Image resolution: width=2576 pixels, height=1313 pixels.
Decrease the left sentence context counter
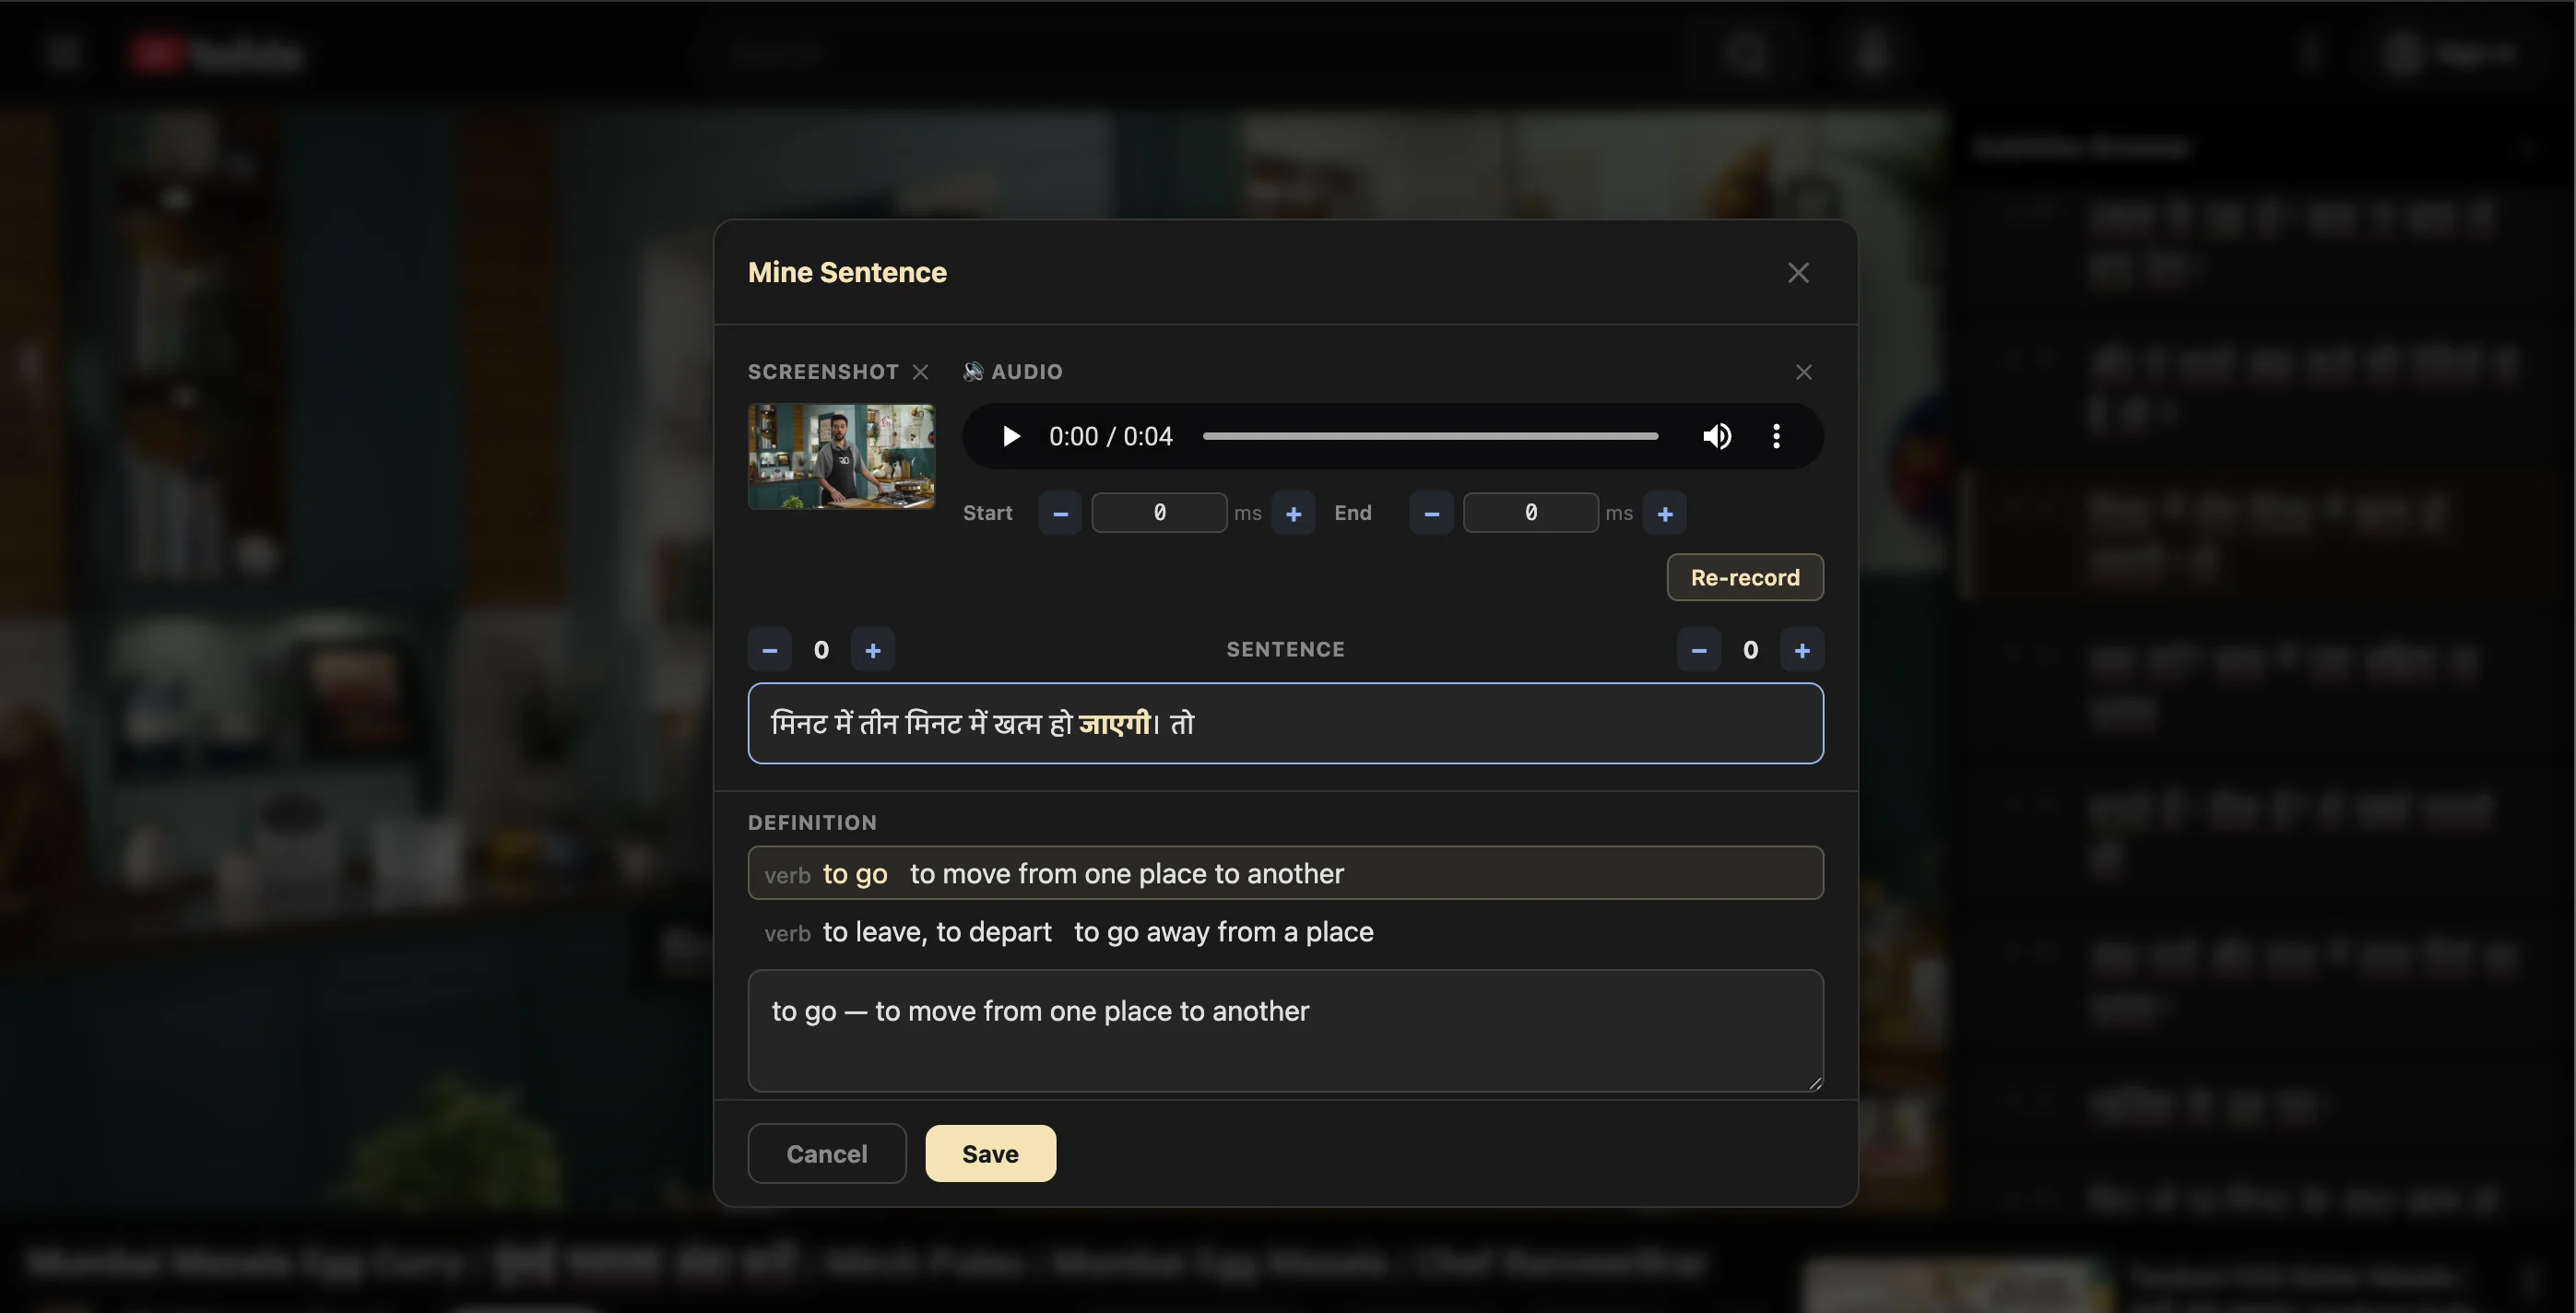[x=769, y=649]
